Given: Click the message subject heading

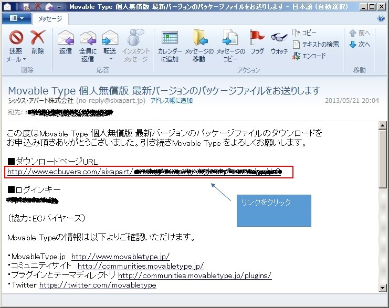Looking at the screenshot, I should click(164, 91).
